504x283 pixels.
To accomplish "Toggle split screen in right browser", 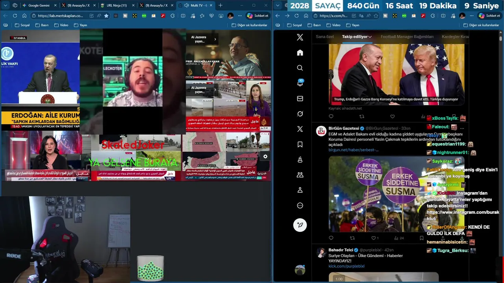I will pyautogui.click(x=443, y=16).
